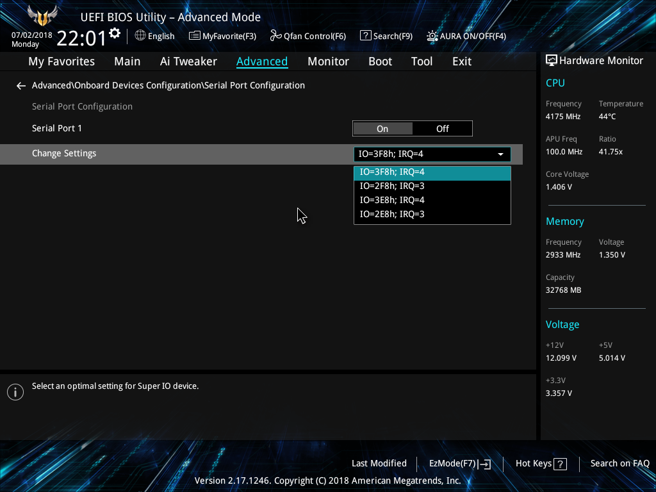Click the Change Settings combo box value
This screenshot has width=656, height=492.
pyautogui.click(x=432, y=154)
